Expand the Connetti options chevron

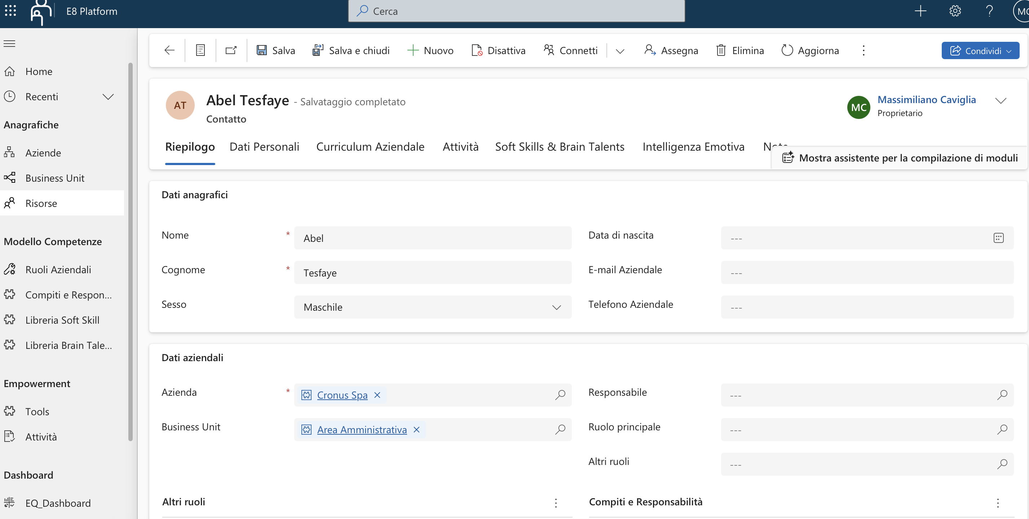(619, 51)
